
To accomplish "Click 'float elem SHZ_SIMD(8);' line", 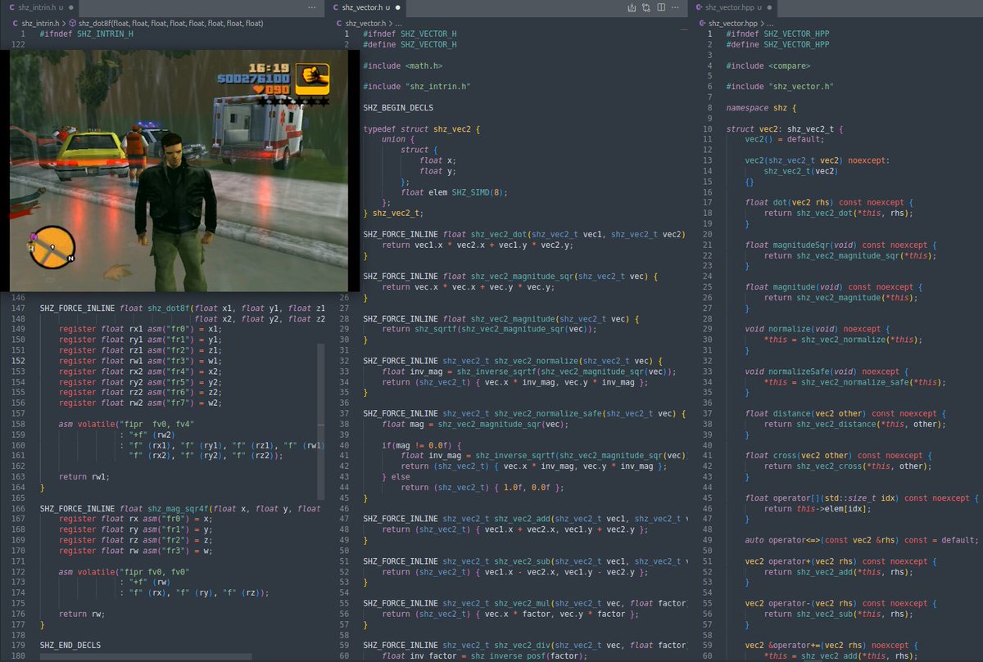I will pos(455,192).
